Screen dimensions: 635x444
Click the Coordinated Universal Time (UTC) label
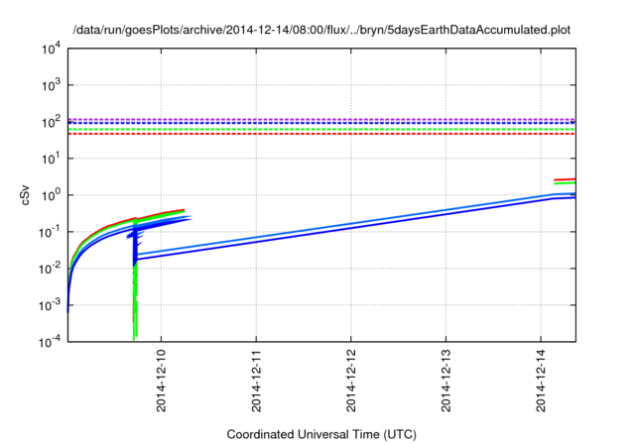(x=321, y=434)
